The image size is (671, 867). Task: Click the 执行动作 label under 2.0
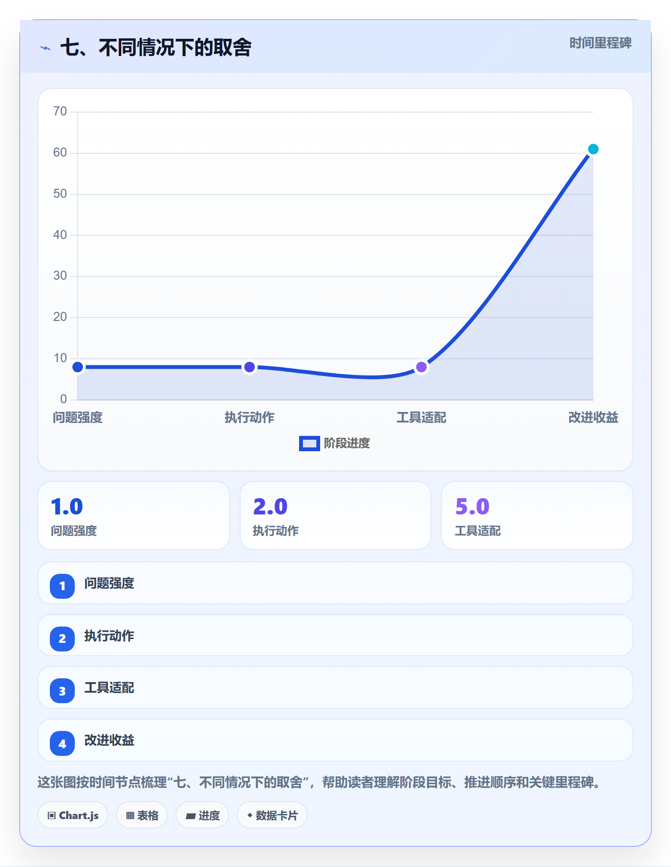click(x=276, y=531)
